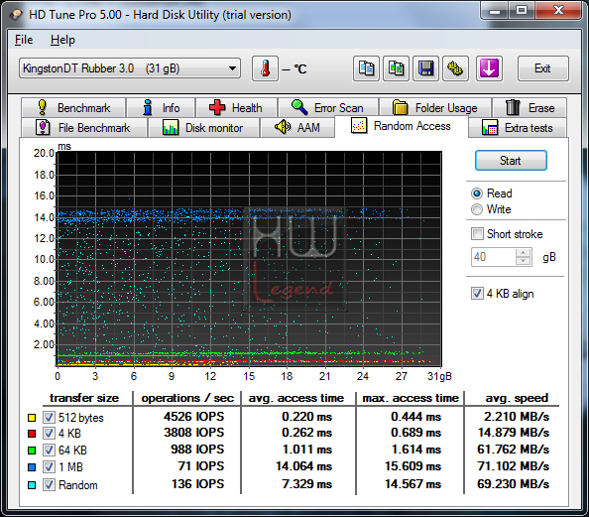The width and height of the screenshot is (589, 517).
Task: Switch to the Disk monitor tab
Action: click(203, 127)
